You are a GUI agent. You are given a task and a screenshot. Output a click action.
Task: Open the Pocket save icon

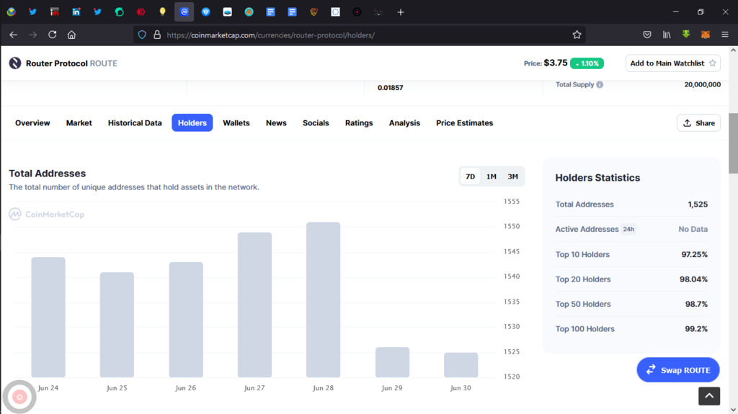pos(647,35)
